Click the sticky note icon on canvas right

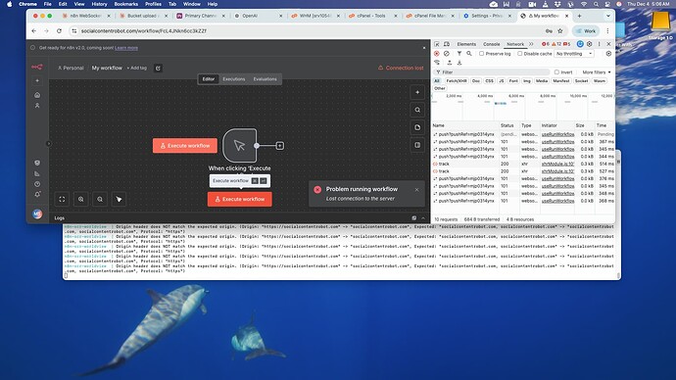[x=417, y=127]
